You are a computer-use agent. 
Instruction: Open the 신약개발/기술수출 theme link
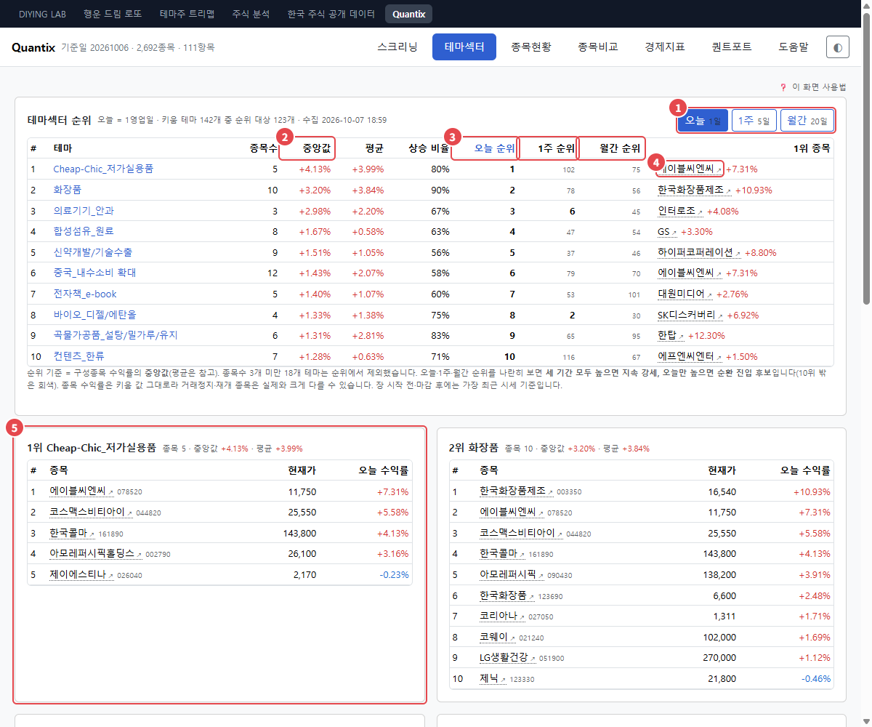point(92,252)
